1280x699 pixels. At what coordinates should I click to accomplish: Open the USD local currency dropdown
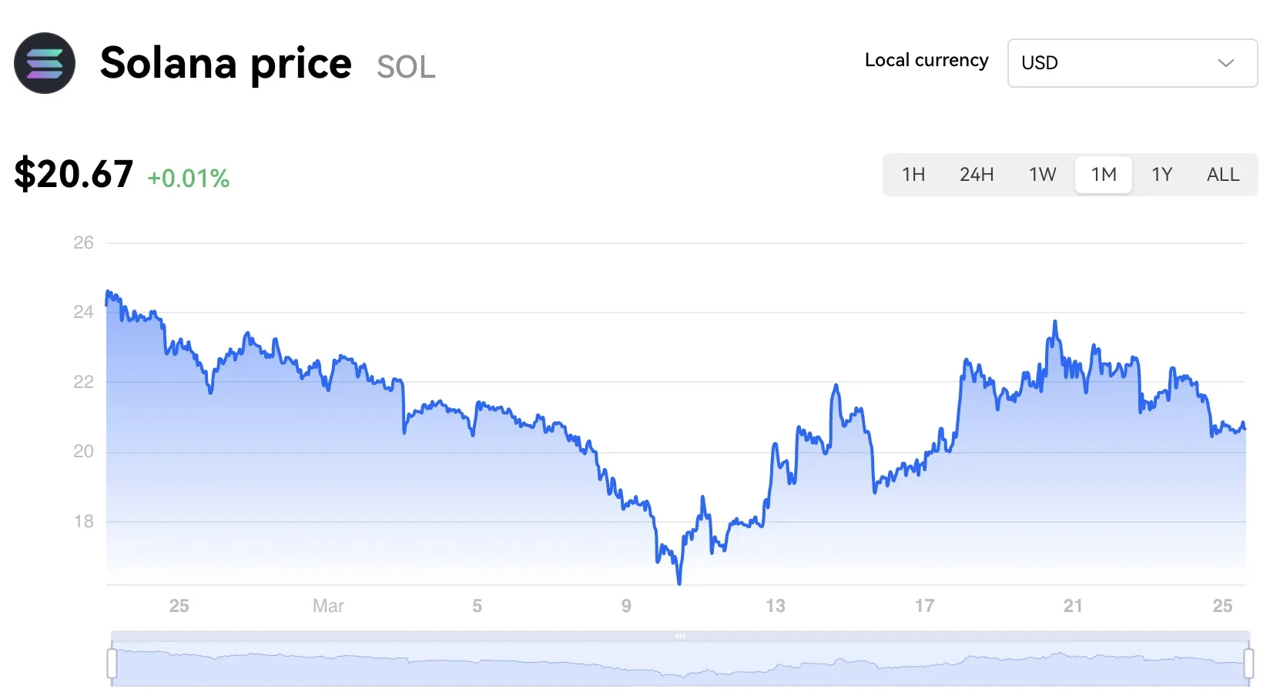click(1132, 63)
